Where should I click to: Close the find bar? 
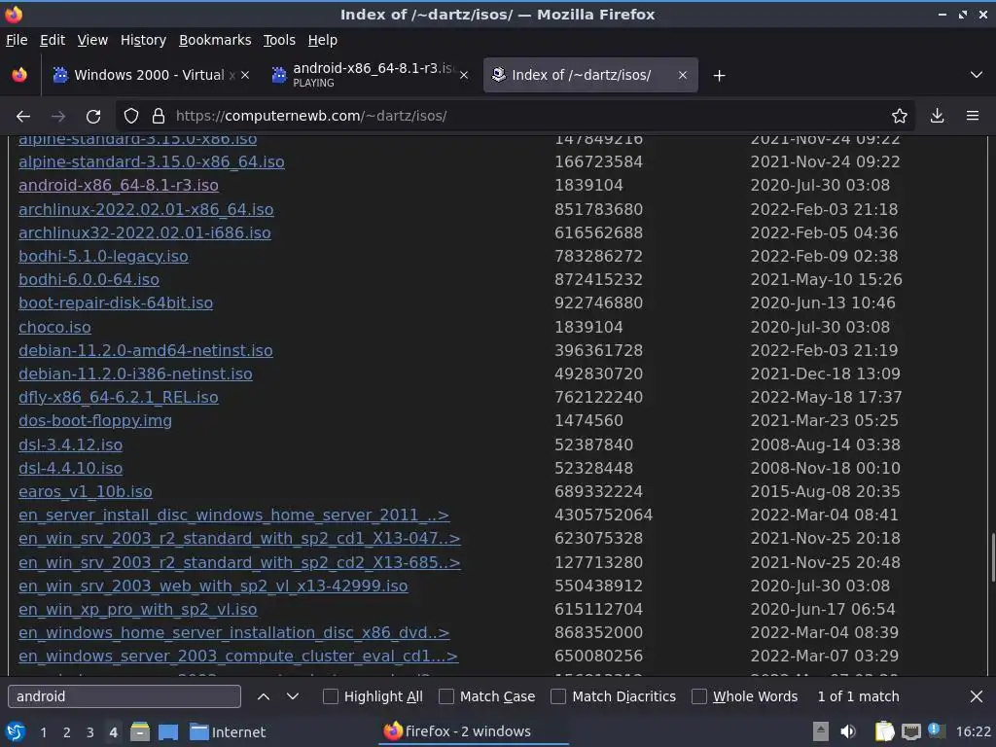977,696
